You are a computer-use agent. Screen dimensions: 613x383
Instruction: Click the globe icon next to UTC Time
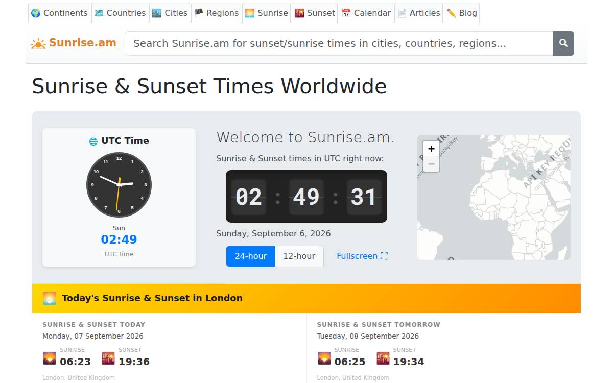[93, 141]
